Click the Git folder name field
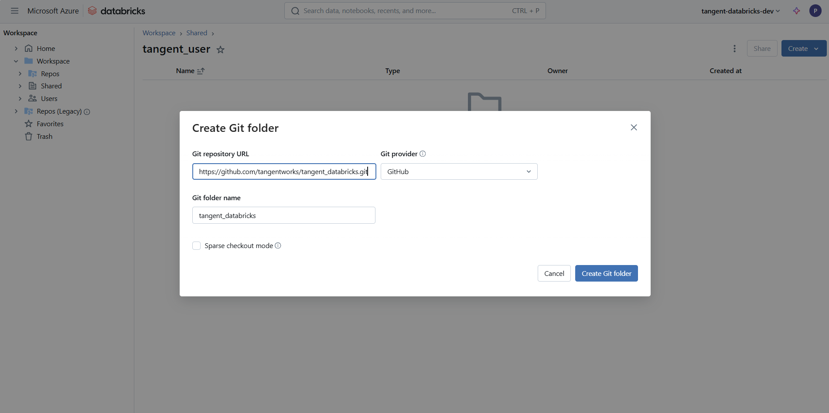This screenshot has width=829, height=413. [283, 215]
